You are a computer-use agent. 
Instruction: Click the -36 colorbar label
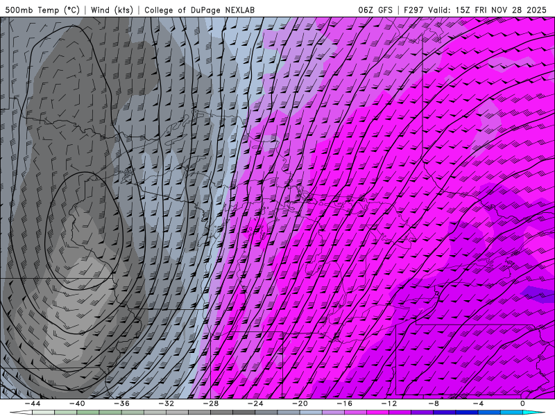pyautogui.click(x=122, y=404)
